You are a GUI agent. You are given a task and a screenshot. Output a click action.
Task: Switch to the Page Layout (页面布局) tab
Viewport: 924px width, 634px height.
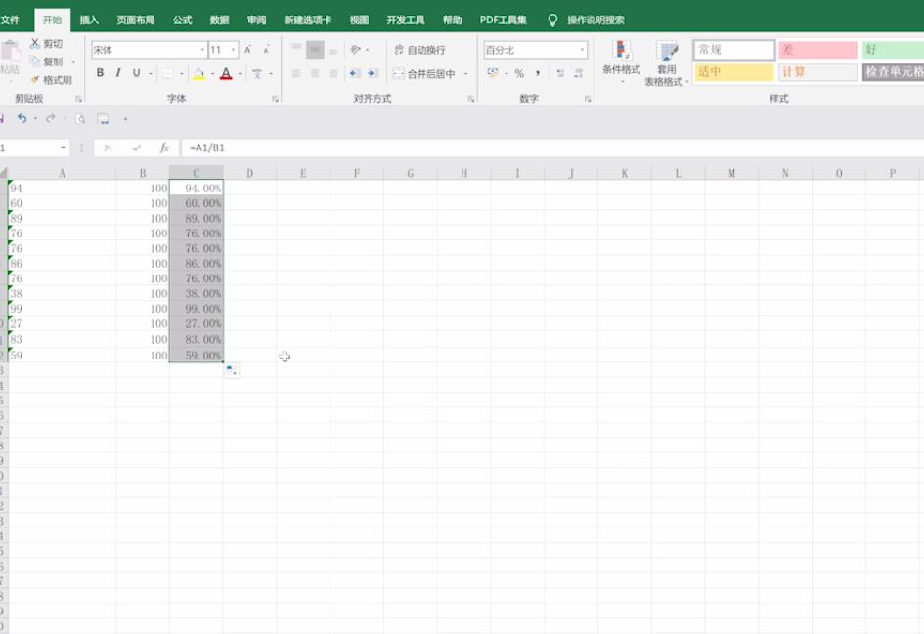pos(136,20)
